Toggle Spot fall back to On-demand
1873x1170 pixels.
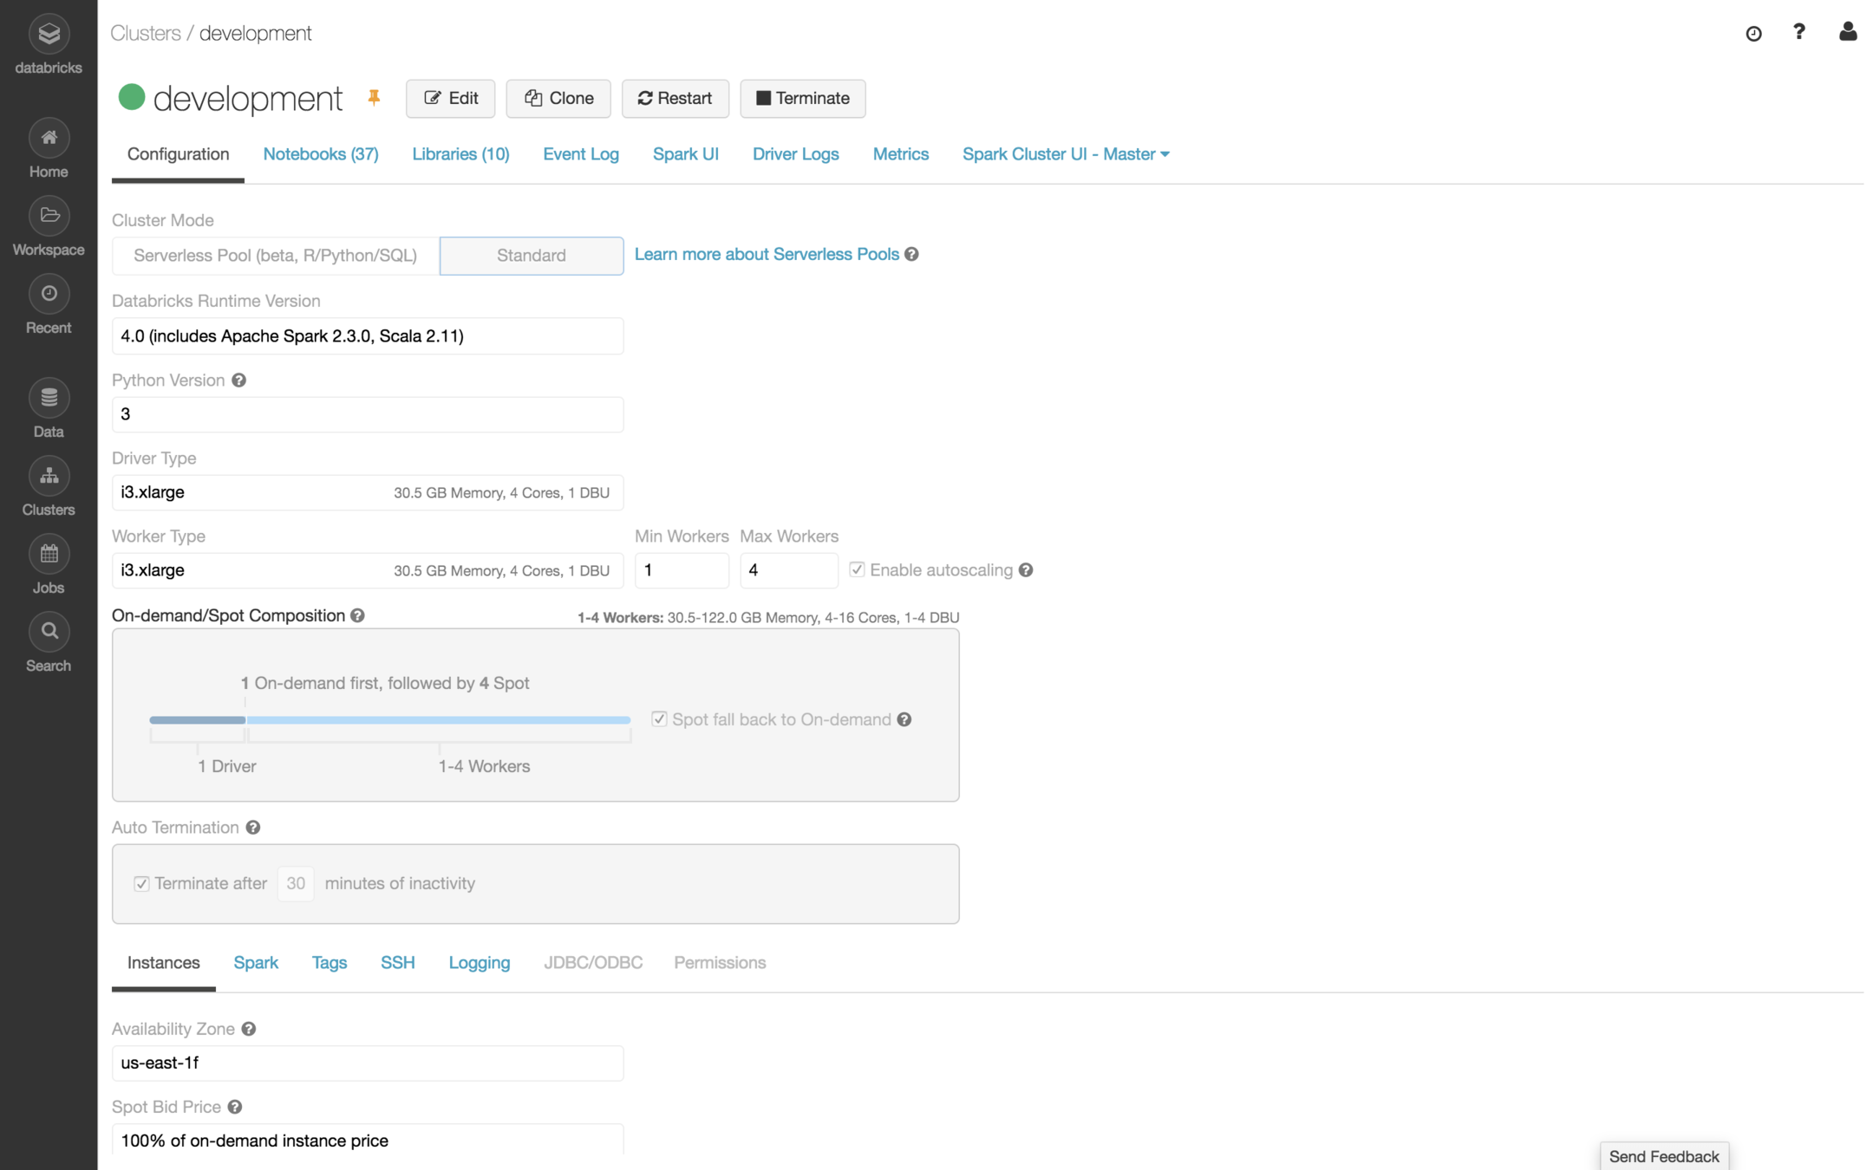[x=659, y=719]
